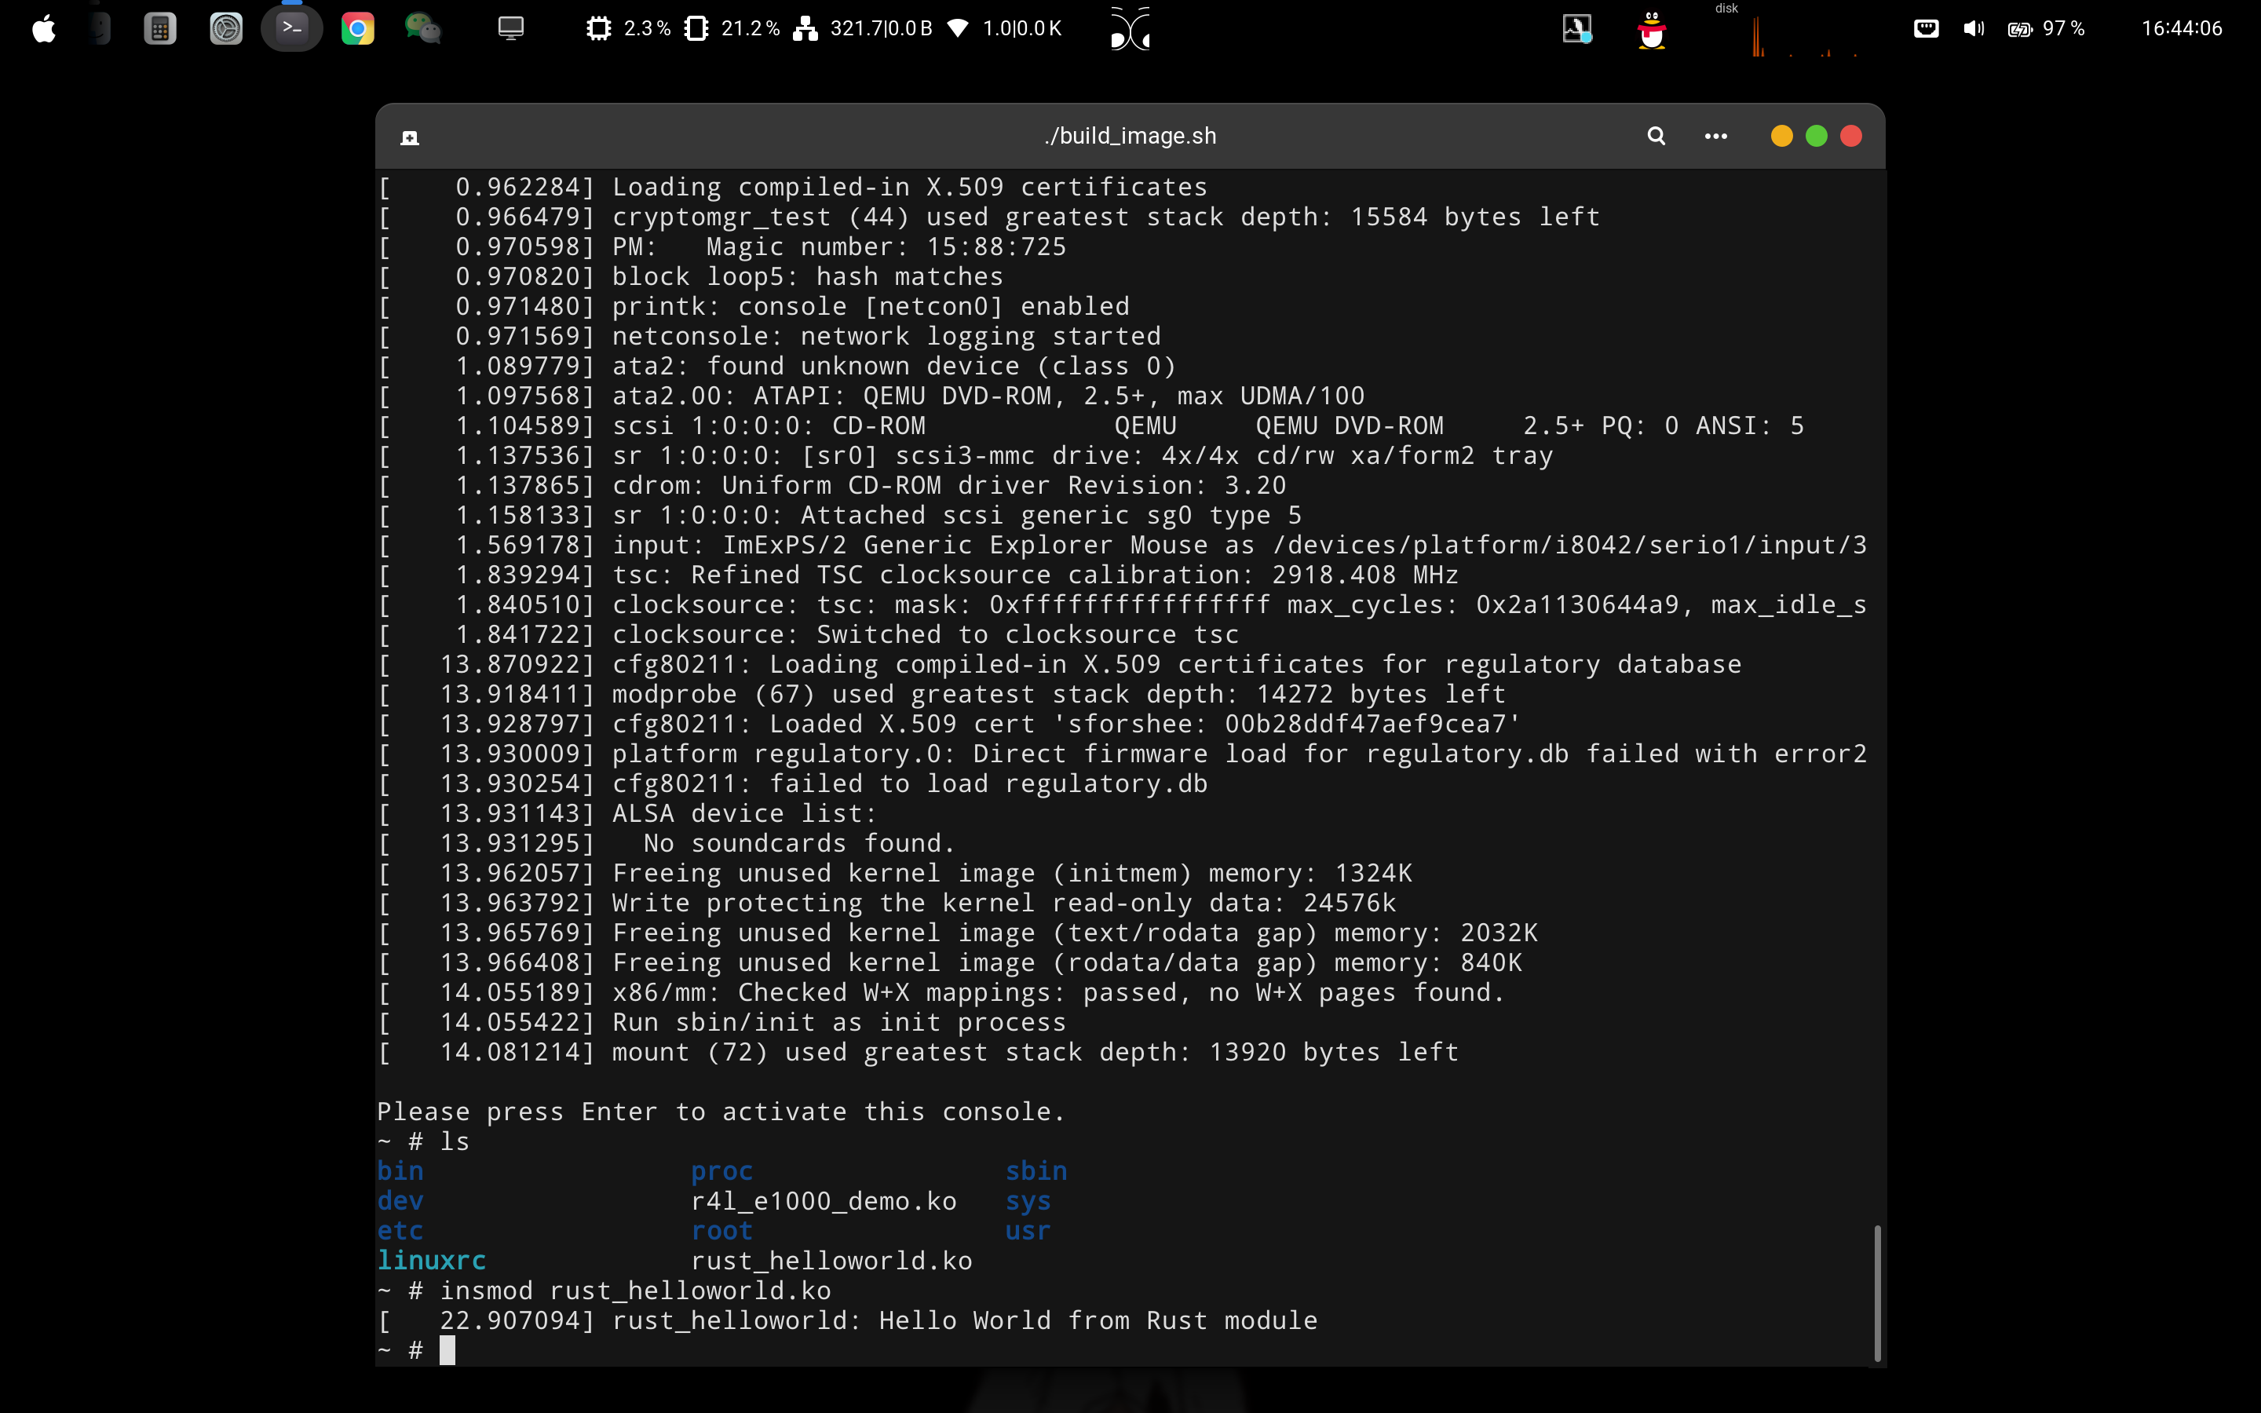Click the clock showing 16:44:06
This screenshot has height=1413, width=2261.
coord(2182,28)
